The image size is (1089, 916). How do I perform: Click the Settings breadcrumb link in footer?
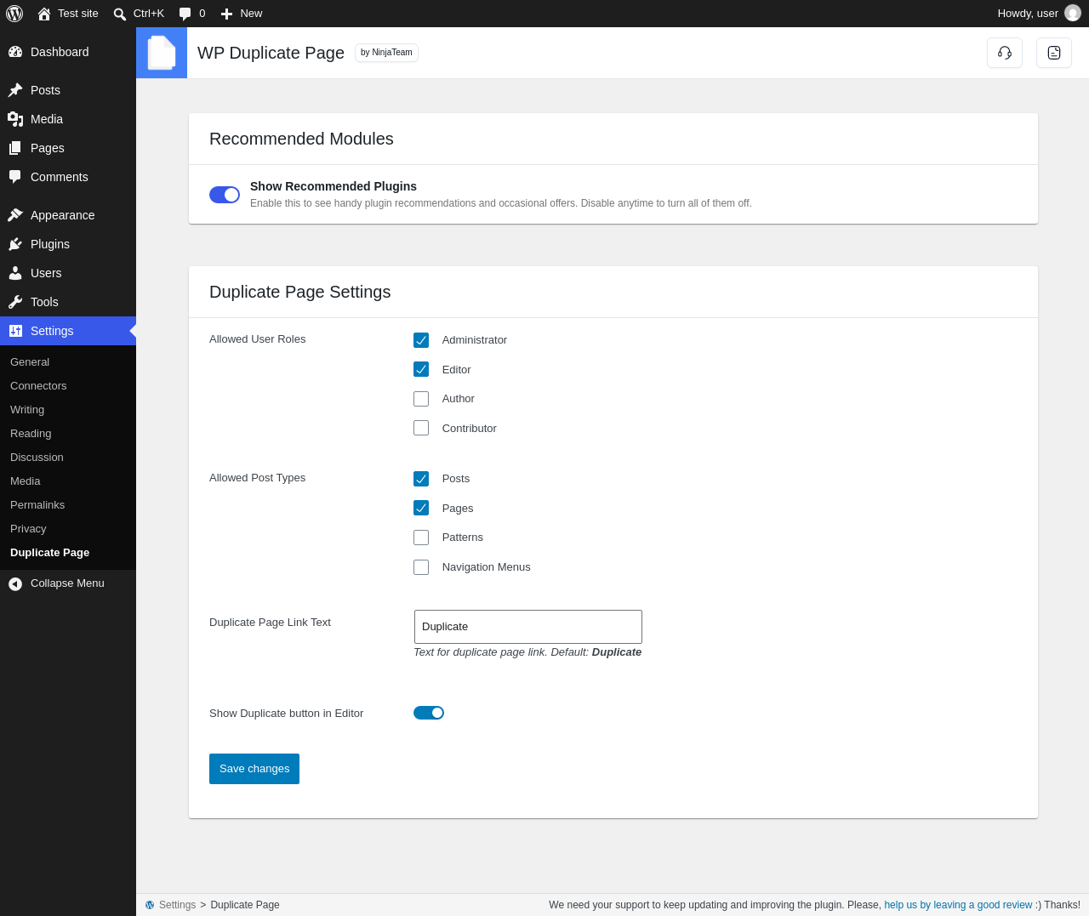[x=177, y=905]
